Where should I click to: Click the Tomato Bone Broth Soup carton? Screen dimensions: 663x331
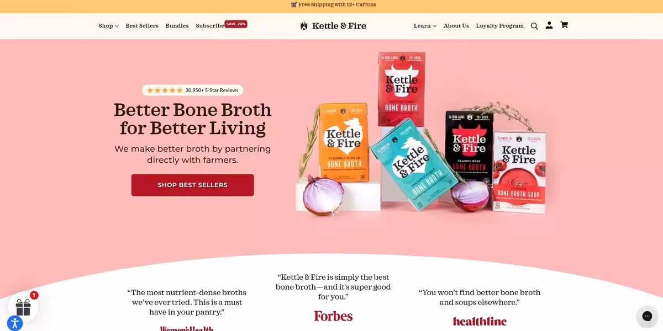click(519, 172)
